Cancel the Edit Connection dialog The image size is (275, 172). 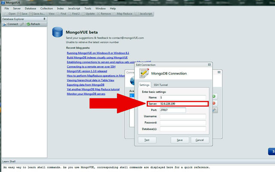coord(198,140)
